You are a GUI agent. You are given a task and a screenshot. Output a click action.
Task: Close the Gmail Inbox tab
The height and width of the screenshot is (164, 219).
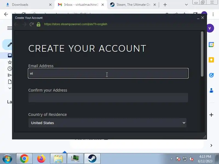point(102,5)
